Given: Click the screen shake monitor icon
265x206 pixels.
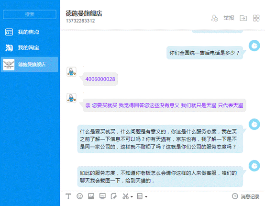Looking at the screenshot, I should point(102,196).
